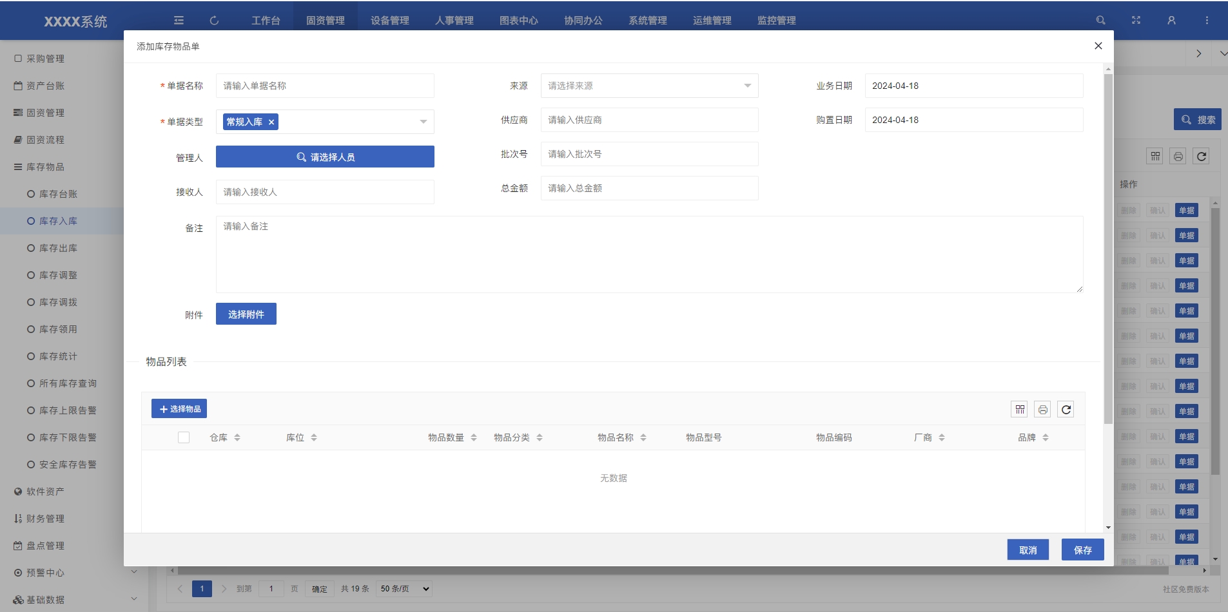Open the vertical dots more menu

coord(1207,21)
